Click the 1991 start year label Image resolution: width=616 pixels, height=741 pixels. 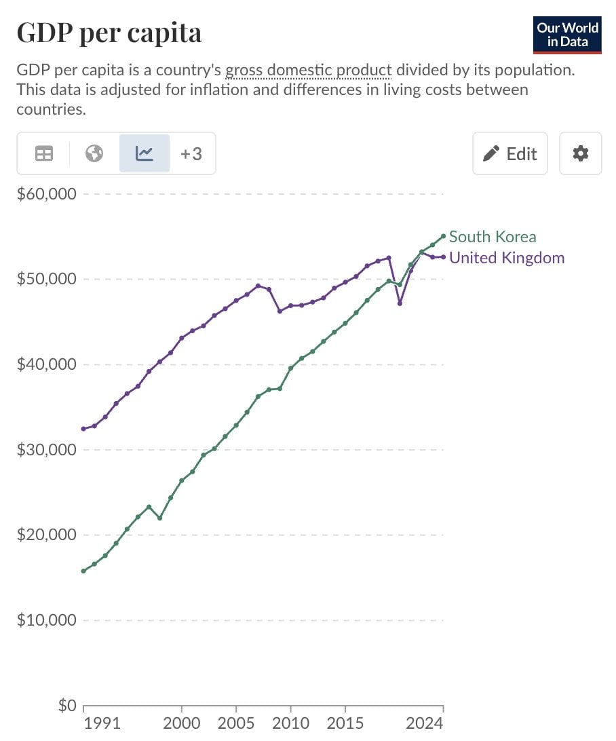[102, 723]
